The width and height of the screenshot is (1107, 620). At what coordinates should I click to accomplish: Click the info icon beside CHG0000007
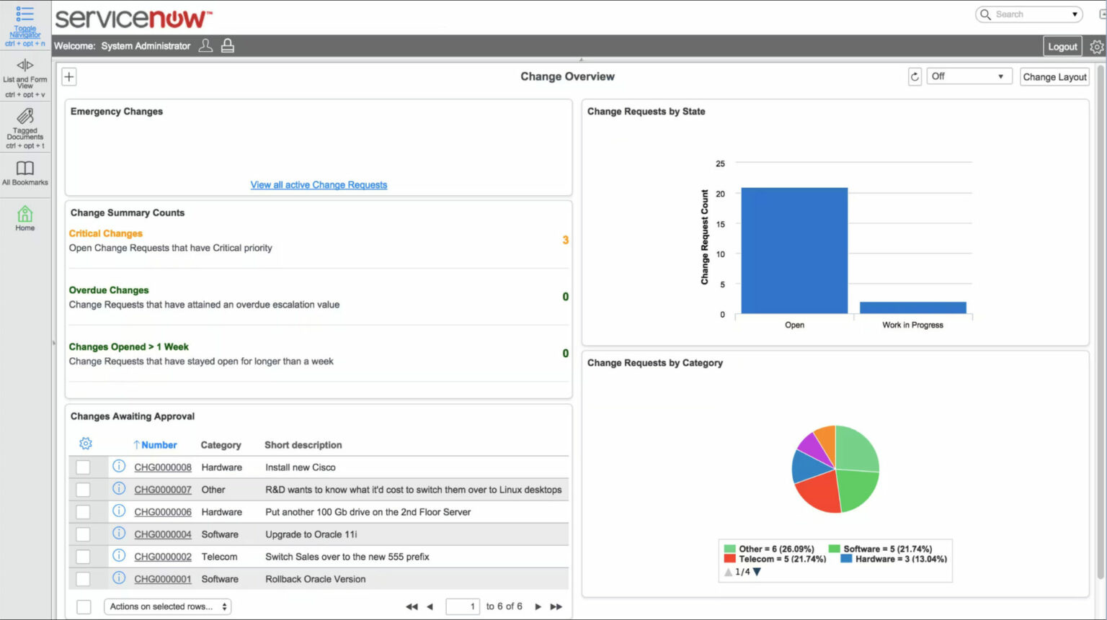click(x=118, y=489)
